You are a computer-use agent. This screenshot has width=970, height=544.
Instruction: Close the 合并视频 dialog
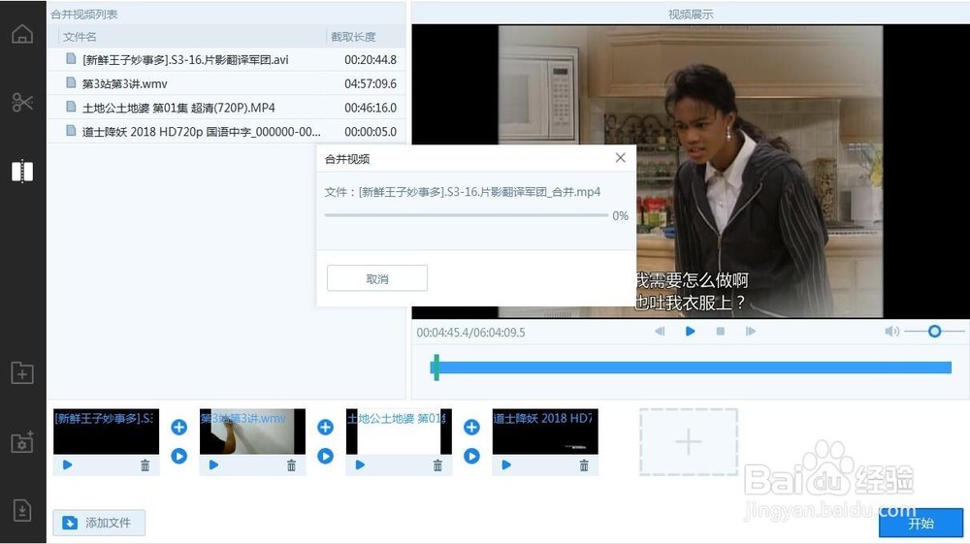[x=621, y=158]
